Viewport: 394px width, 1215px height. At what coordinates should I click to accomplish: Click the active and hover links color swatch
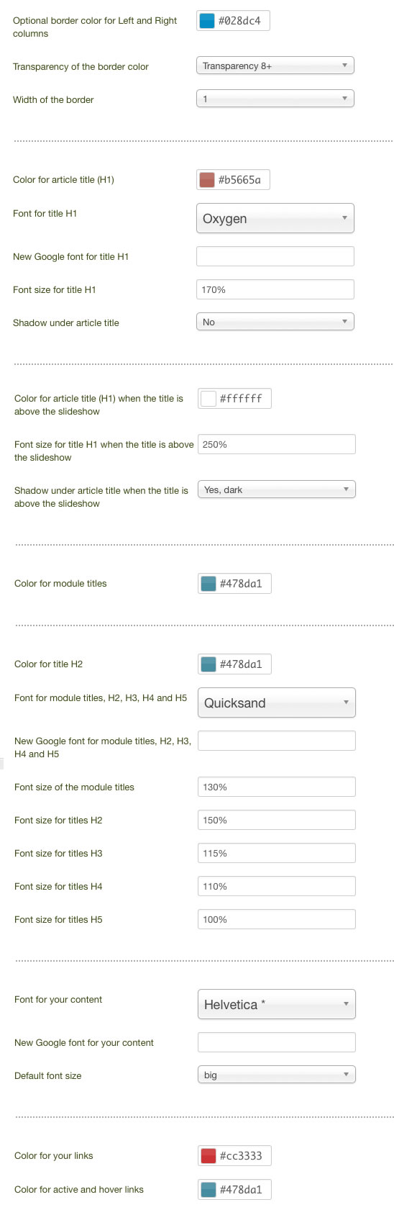pyautogui.click(x=209, y=1190)
